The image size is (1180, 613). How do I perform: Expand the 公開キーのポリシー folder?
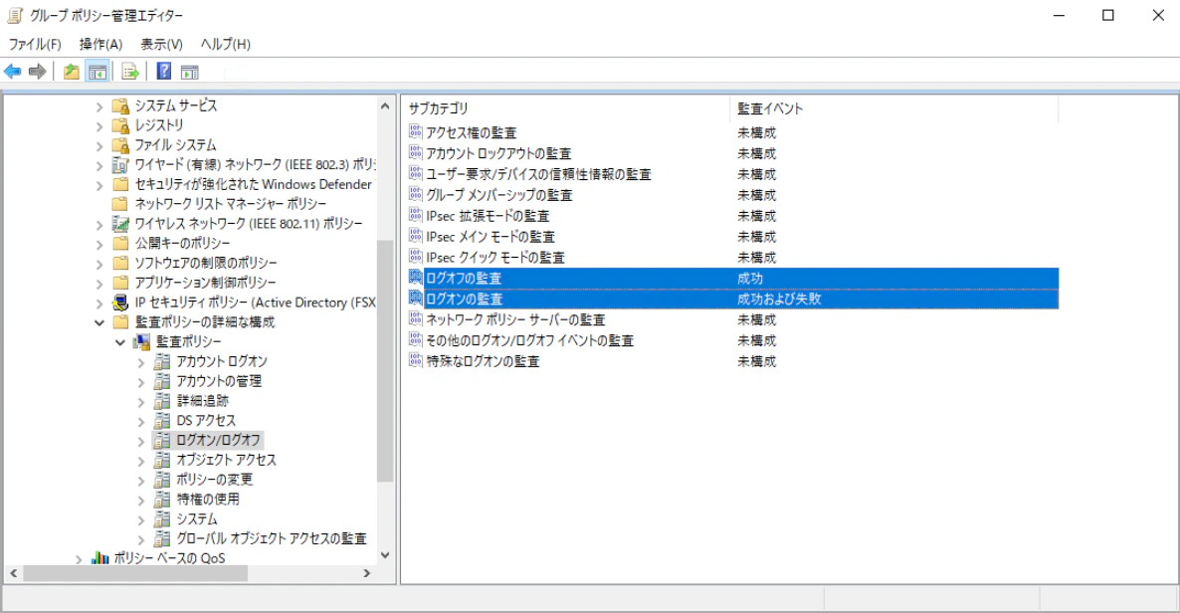point(99,244)
